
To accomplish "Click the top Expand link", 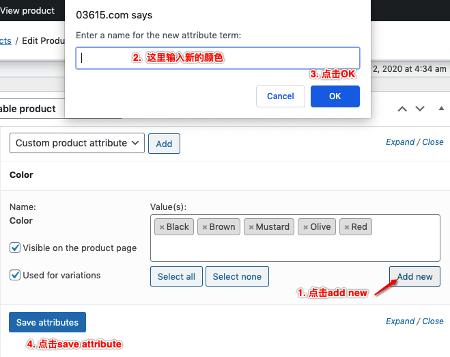I will point(400,142).
